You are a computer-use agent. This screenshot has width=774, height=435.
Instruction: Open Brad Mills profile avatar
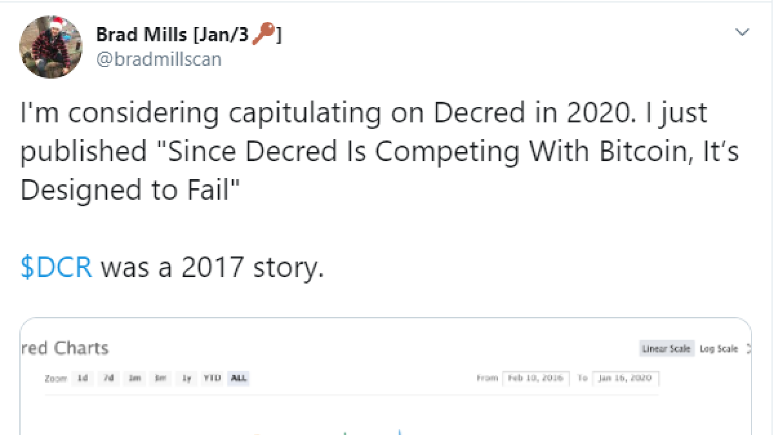pos(51,47)
